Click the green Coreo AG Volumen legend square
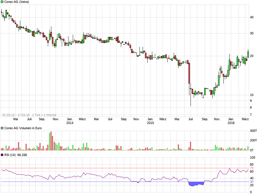This screenshot has width=261, height=195. pos(2,128)
